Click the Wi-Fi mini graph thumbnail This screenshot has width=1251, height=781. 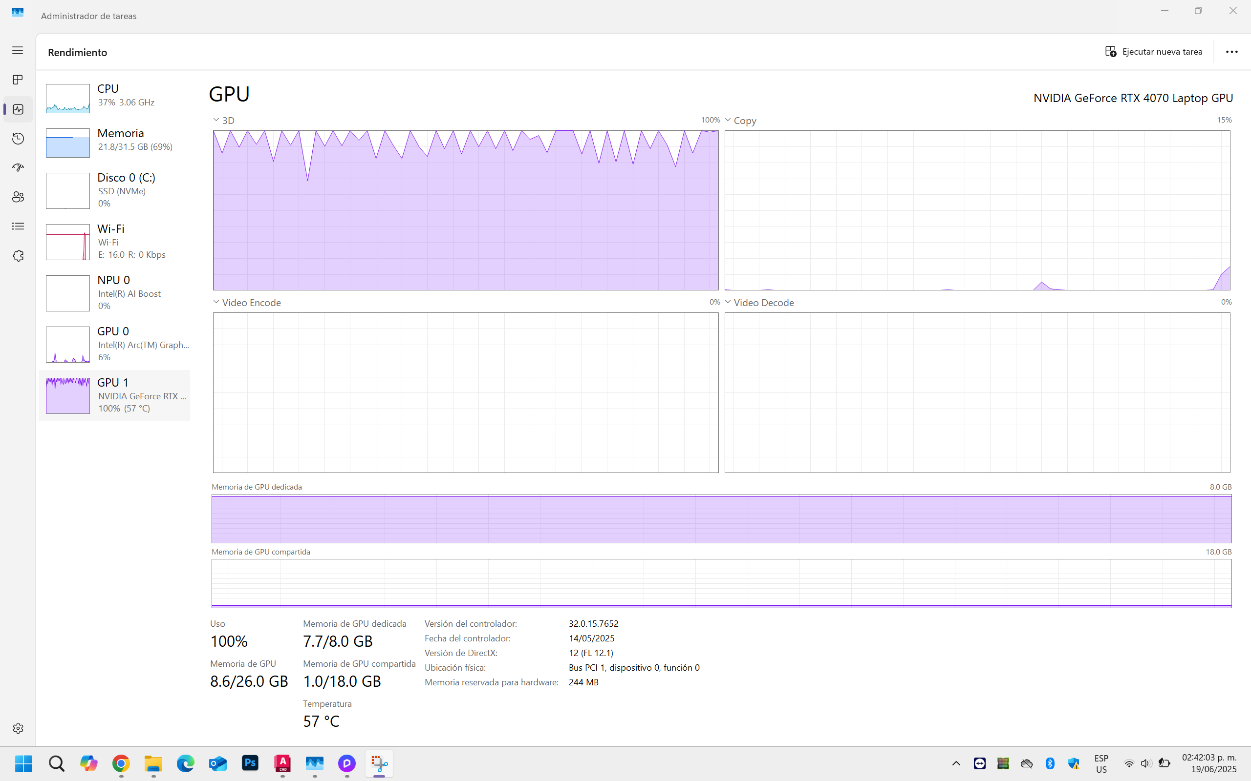(x=68, y=242)
